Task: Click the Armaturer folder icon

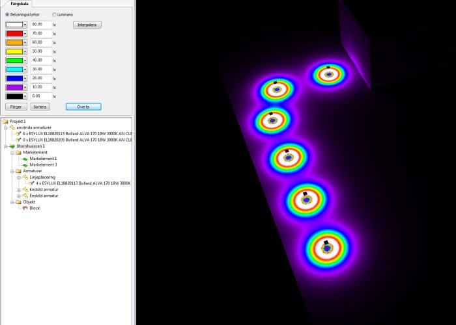Action: coord(19,171)
